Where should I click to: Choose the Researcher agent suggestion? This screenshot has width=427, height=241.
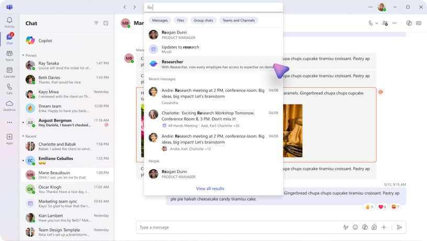pyautogui.click(x=213, y=64)
